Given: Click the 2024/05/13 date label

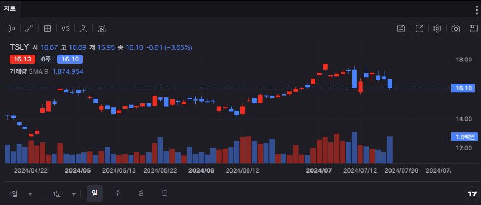Looking at the screenshot, I should [119, 170].
